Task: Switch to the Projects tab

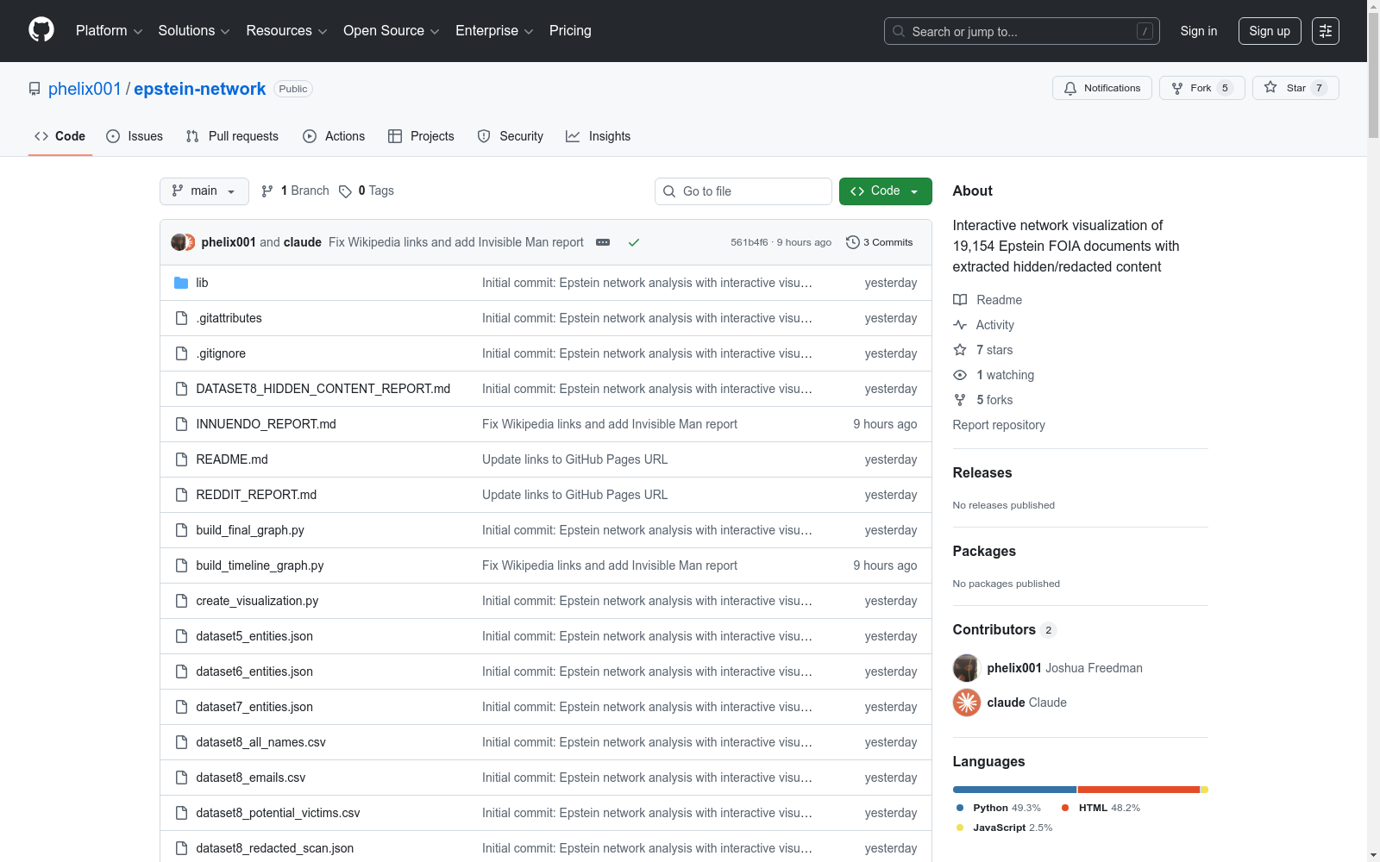Action: pos(421,136)
